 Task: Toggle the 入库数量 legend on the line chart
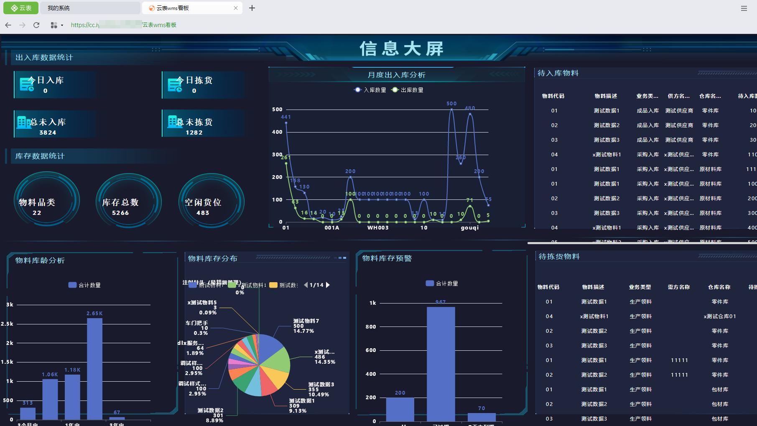tap(370, 89)
